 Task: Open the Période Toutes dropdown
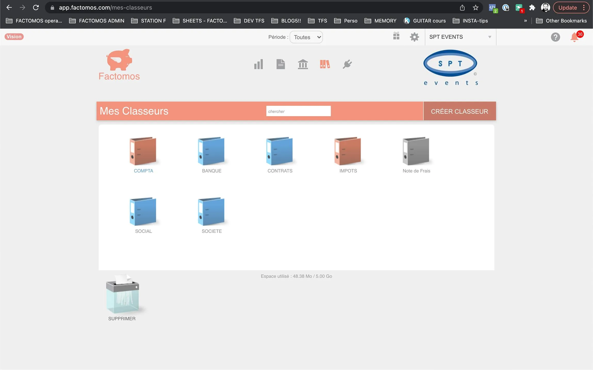pyautogui.click(x=306, y=37)
